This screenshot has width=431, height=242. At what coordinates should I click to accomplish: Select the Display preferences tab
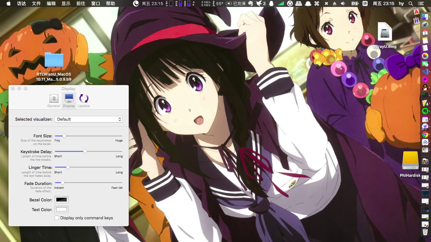tap(69, 101)
